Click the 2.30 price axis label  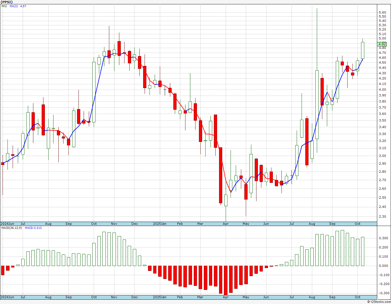pyautogui.click(x=382, y=216)
